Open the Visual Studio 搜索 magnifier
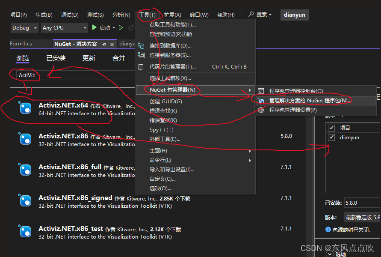This screenshot has width=381, height=257. pos(251,14)
